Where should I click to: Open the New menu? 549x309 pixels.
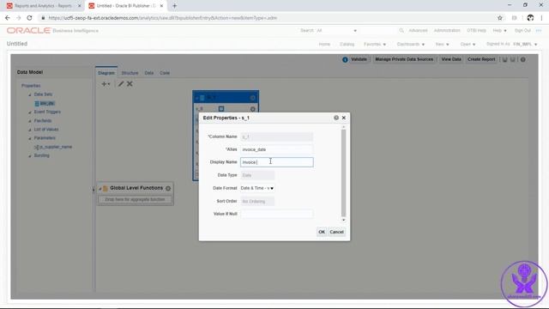tap(442, 45)
